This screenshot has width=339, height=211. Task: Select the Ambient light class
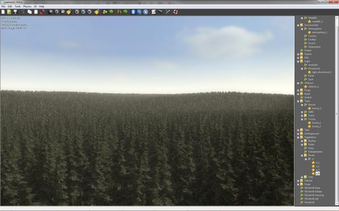point(313,65)
